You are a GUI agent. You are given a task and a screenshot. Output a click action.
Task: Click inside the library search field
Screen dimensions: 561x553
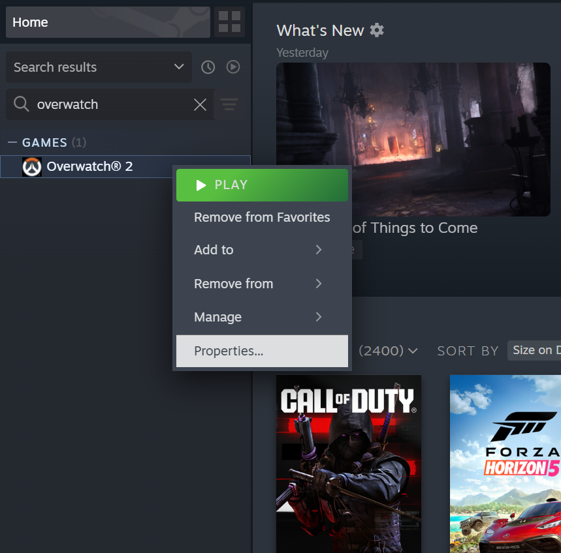[111, 105]
